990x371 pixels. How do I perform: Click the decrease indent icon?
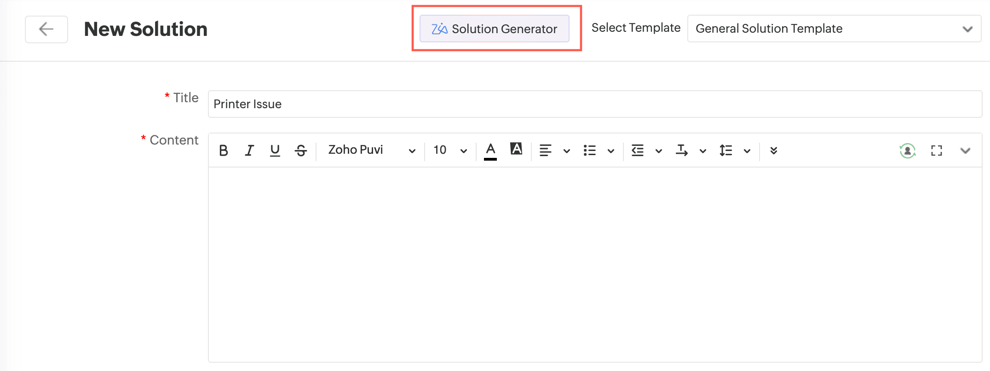point(638,151)
